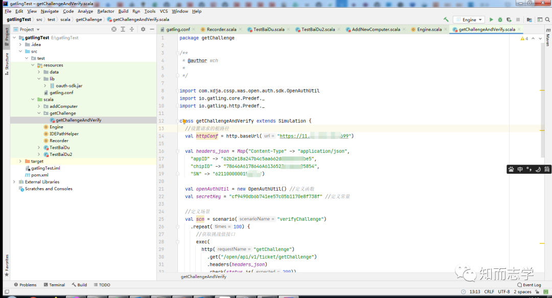552x298 pixels.
Task: Open the Maven side tool window
Action: tap(548, 37)
